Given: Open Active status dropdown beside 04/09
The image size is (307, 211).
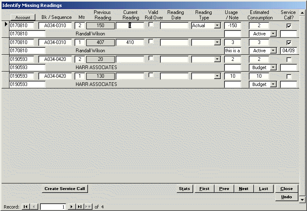Looking at the screenshot, I should pyautogui.click(x=273, y=51).
